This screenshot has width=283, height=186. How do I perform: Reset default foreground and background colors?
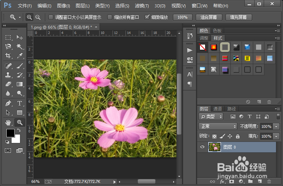(7, 142)
